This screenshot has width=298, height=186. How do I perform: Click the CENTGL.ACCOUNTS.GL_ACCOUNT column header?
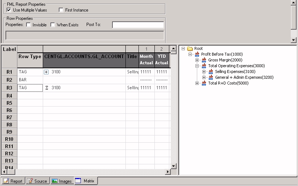(84, 60)
